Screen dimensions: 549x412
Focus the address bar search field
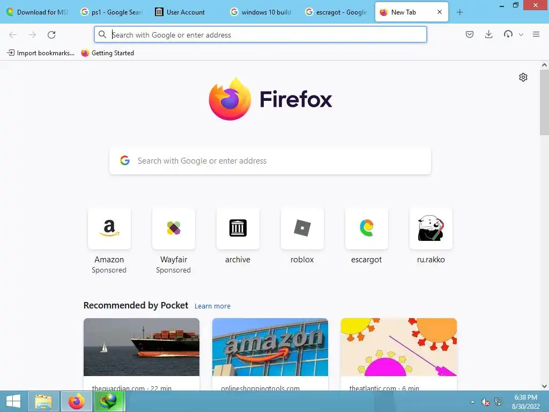point(261,35)
